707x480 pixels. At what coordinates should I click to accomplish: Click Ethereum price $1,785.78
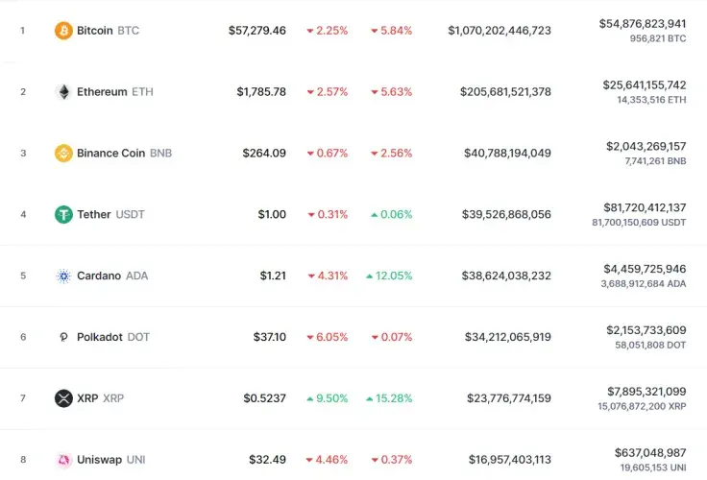pyautogui.click(x=261, y=92)
